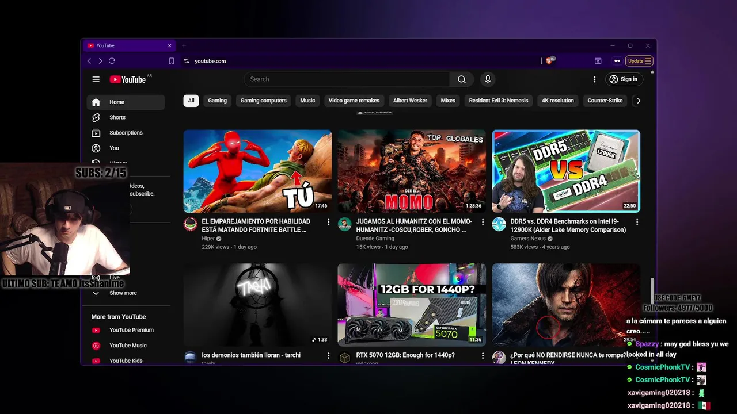Image resolution: width=737 pixels, height=414 pixels.
Task: Open DDR5 vs. DDR4 Benchmarks title
Action: coord(568,225)
